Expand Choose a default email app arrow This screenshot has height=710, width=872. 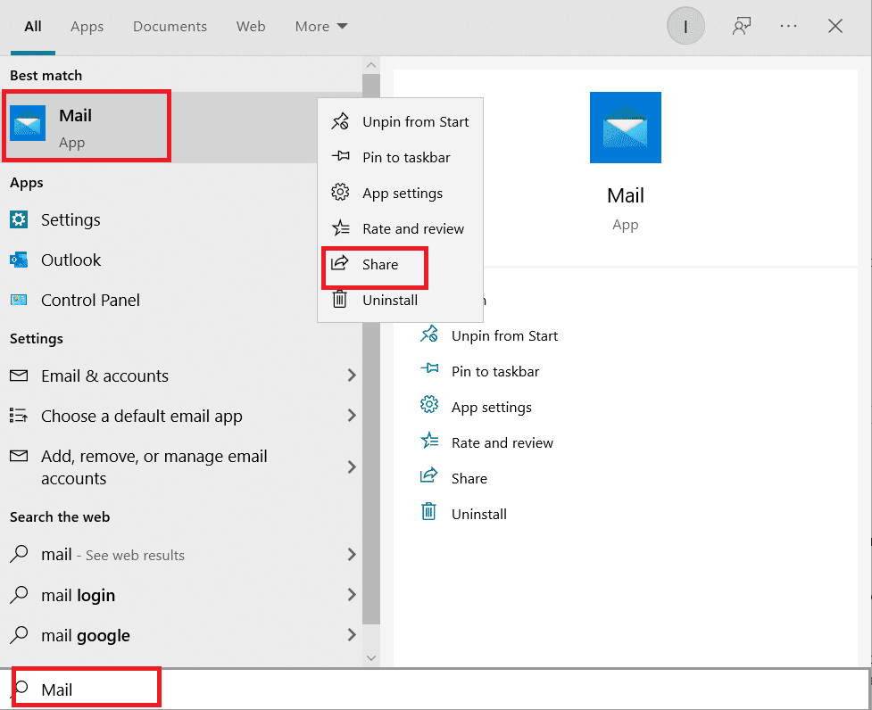352,416
